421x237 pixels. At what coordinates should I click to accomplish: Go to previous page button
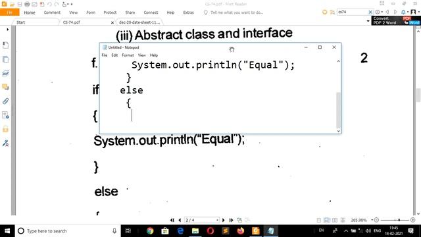point(180,220)
